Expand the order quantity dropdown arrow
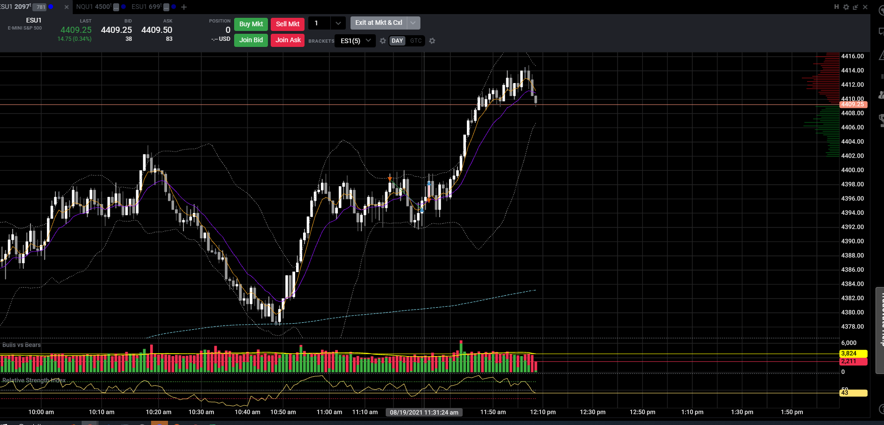 [338, 23]
